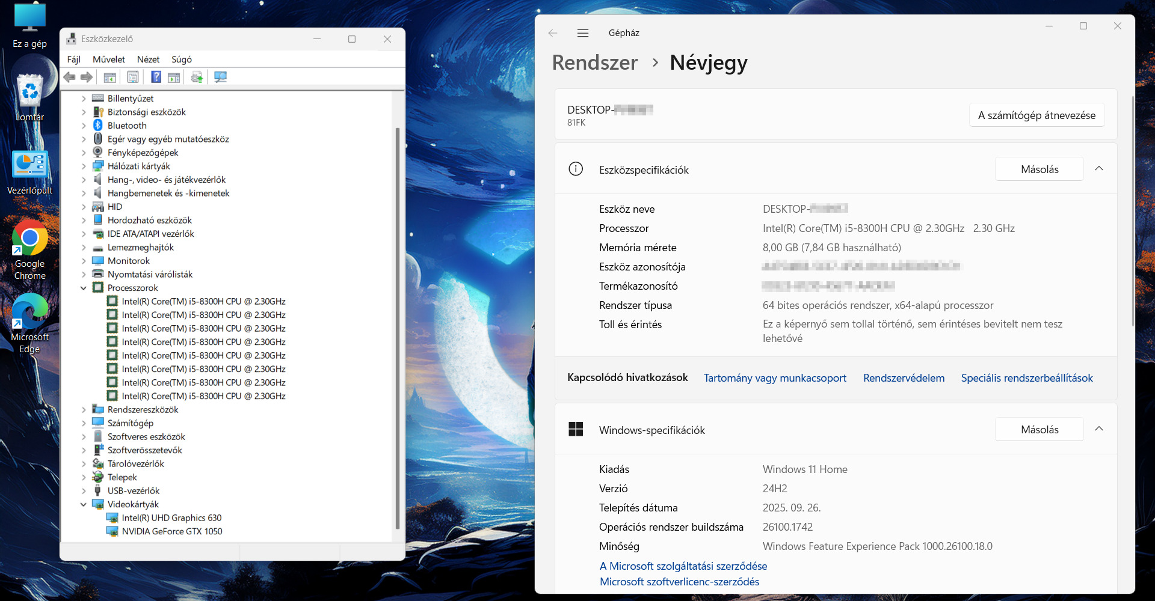Click the back arrow in Gépház window

553,33
